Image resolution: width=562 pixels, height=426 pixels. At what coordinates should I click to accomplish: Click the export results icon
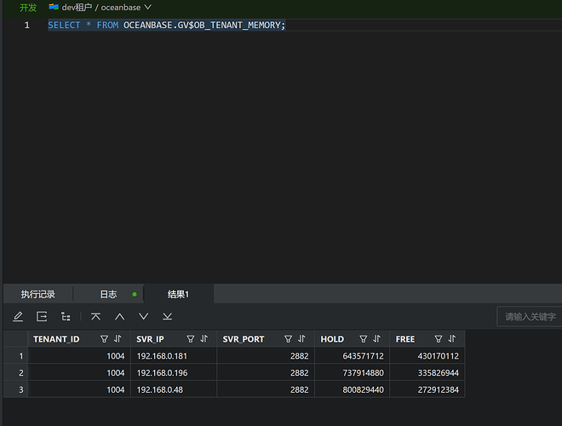pyautogui.click(x=42, y=317)
